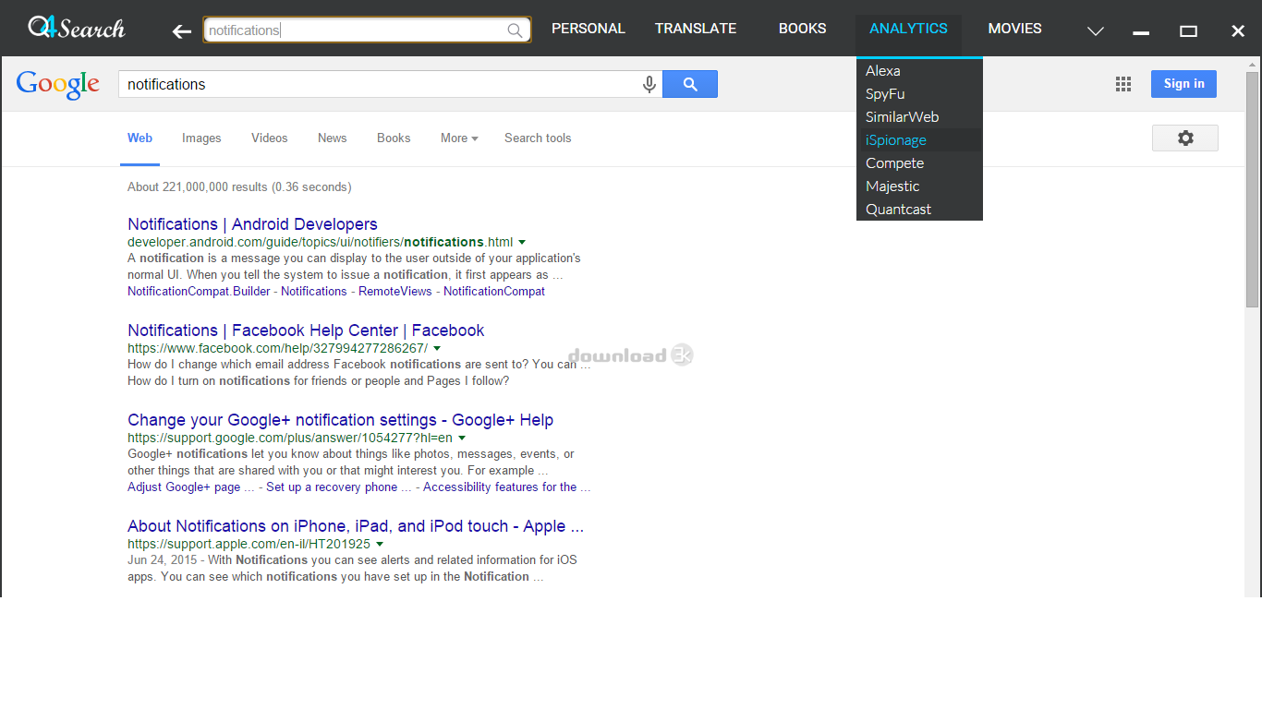Maximize the Q4Search window

point(1189,31)
